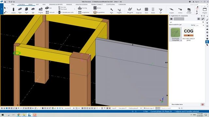This screenshot has height=117, width=209.
Task: Choose the Mesh reinforcement tool
Action: point(146,10)
